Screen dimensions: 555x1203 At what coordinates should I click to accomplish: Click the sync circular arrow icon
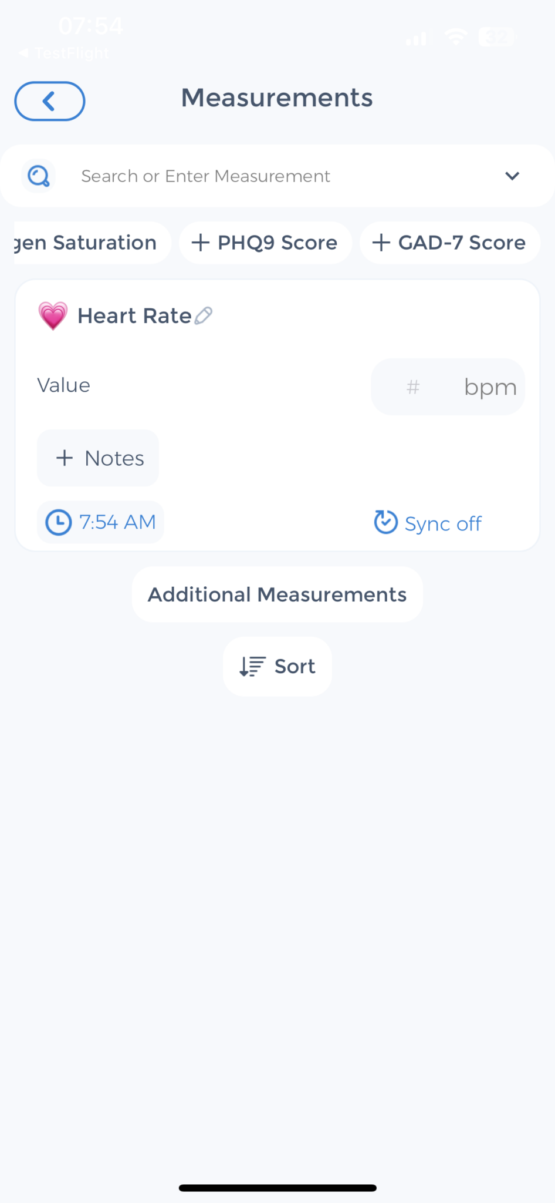click(x=386, y=522)
